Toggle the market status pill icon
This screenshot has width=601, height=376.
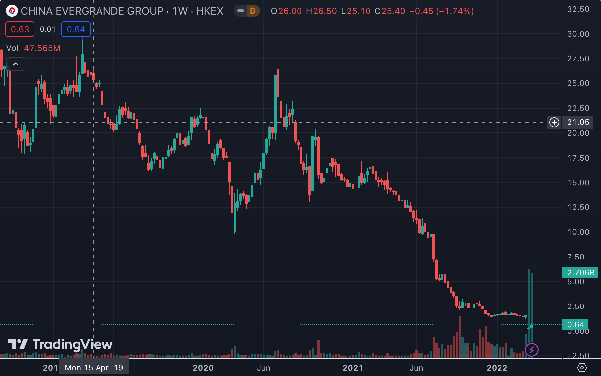(241, 11)
